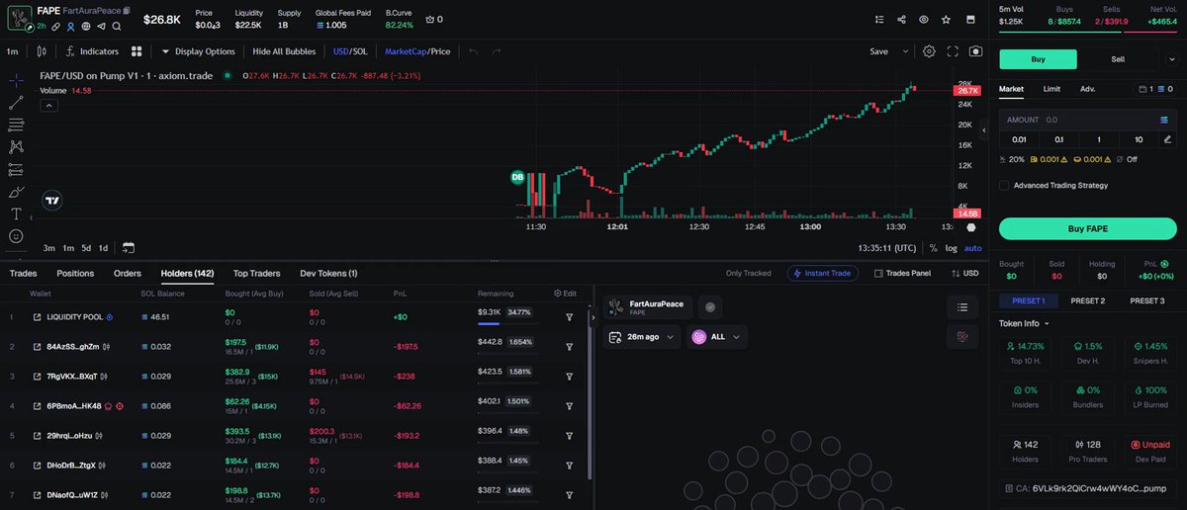
Task: Open the indicator templates grid icon
Action: 138,51
